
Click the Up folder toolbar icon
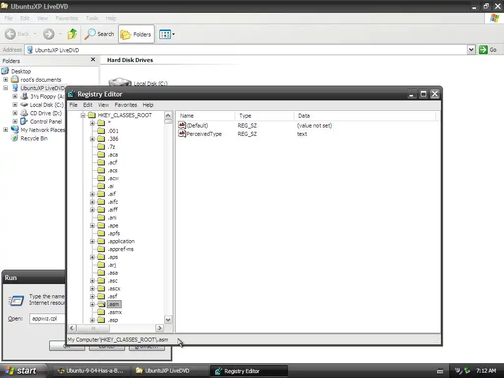point(72,34)
